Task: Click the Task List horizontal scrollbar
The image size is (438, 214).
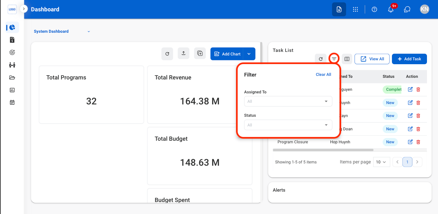Action: pos(323,150)
